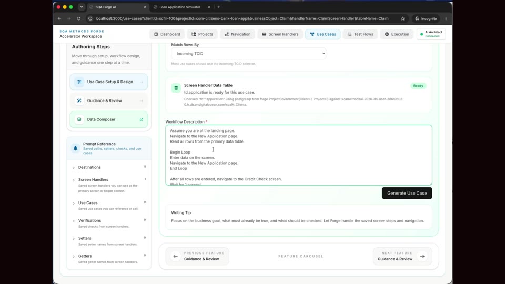505x284 pixels.
Task: Expand the Getters list
Action: tap(109, 259)
